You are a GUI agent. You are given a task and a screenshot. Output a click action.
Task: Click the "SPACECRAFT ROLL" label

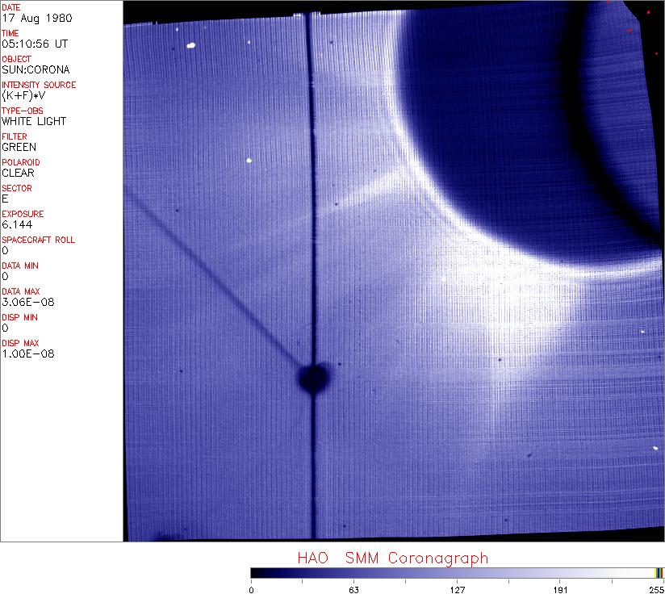pos(39,240)
